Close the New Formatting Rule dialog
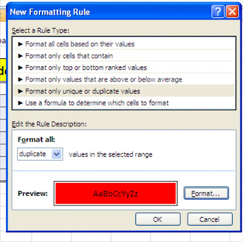The height and width of the screenshot is (242, 243). 232,12
